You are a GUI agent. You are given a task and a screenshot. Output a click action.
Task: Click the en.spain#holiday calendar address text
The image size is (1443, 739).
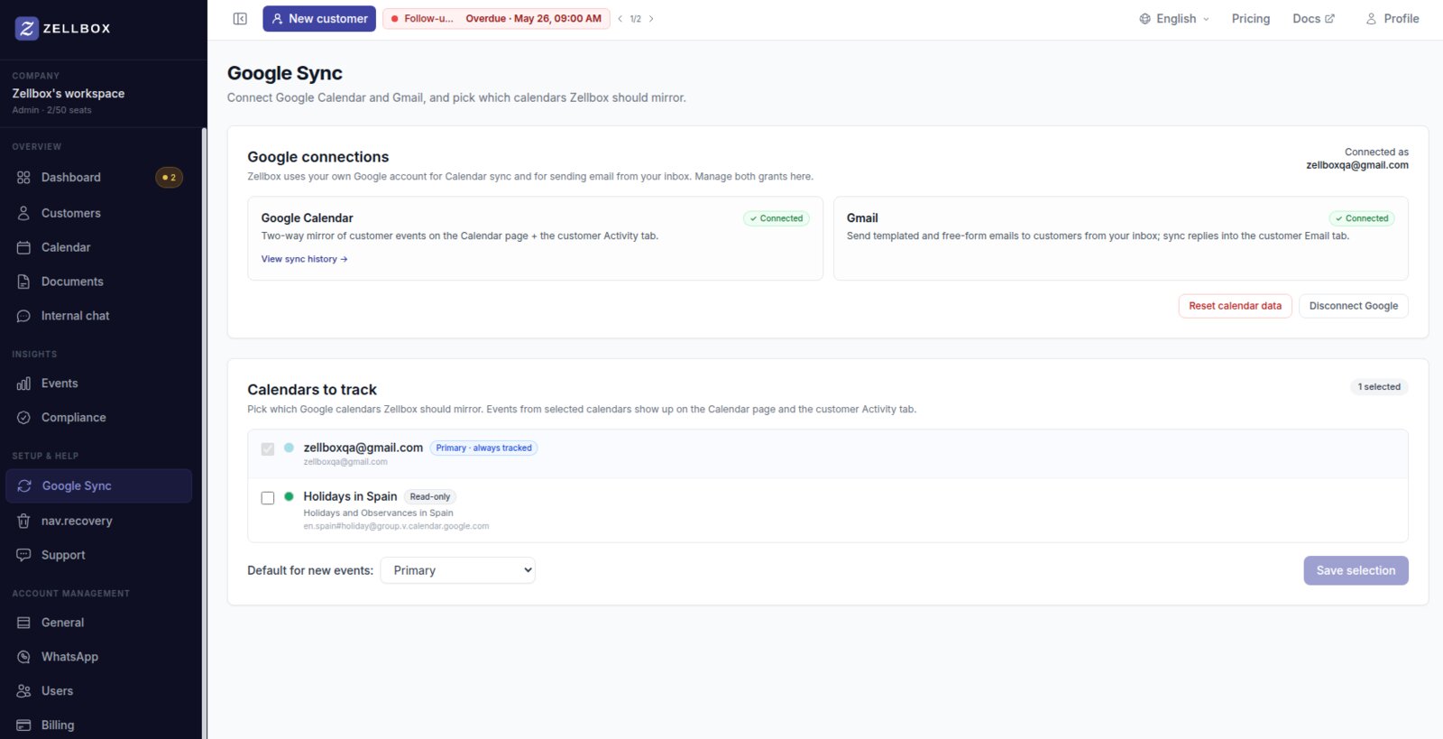coord(396,526)
